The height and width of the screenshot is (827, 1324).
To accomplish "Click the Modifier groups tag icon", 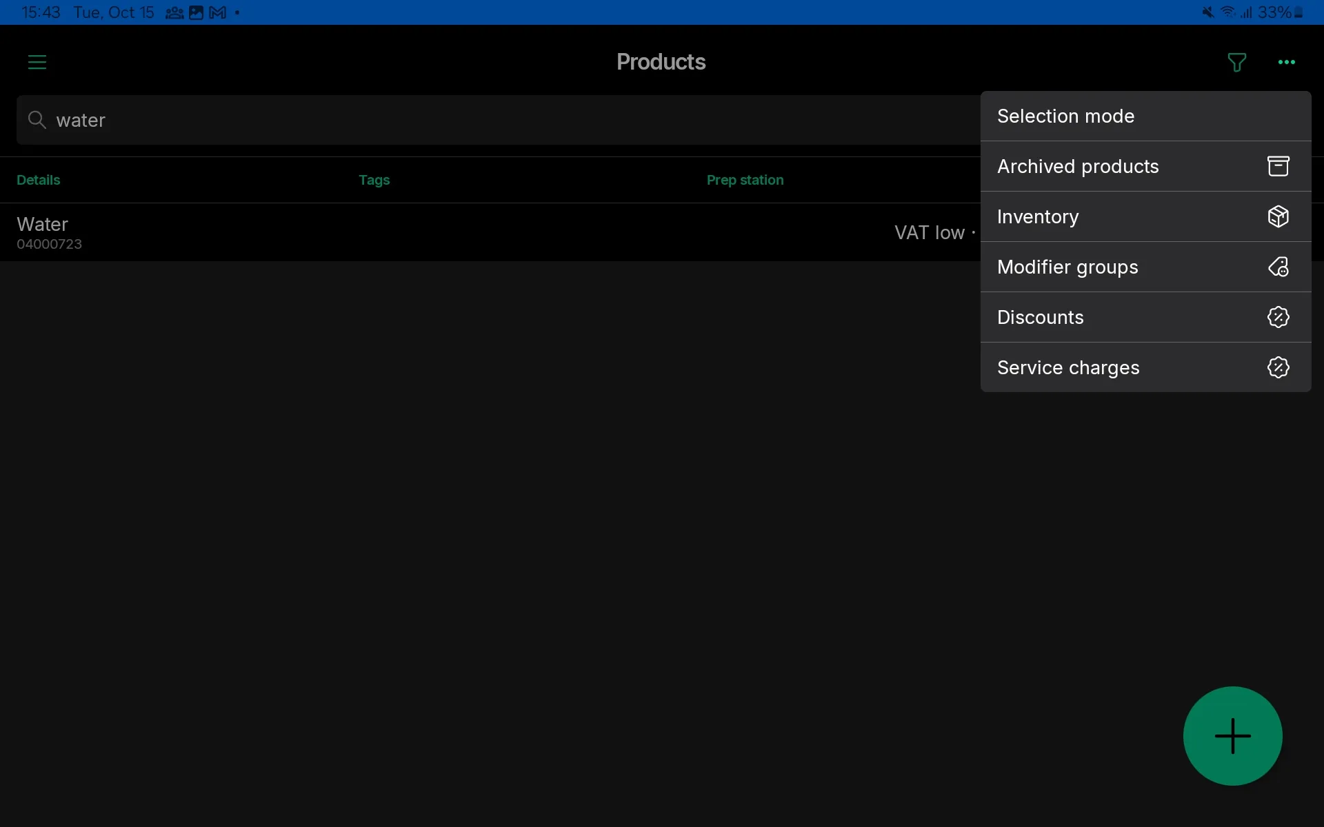I will click(1278, 267).
